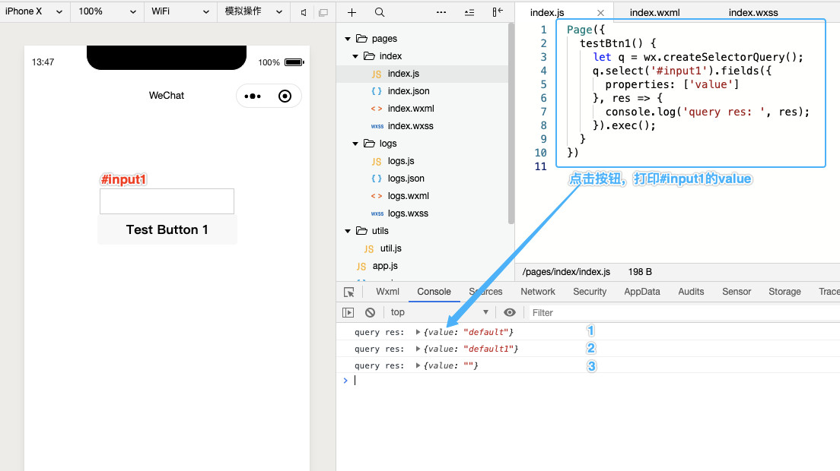This screenshot has width=840, height=471.
Task: Add a new file with plus icon
Action: [352, 12]
